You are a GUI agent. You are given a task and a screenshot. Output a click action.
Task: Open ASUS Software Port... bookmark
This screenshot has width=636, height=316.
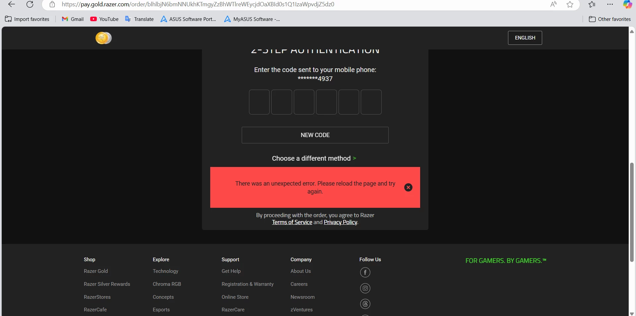[x=188, y=19]
